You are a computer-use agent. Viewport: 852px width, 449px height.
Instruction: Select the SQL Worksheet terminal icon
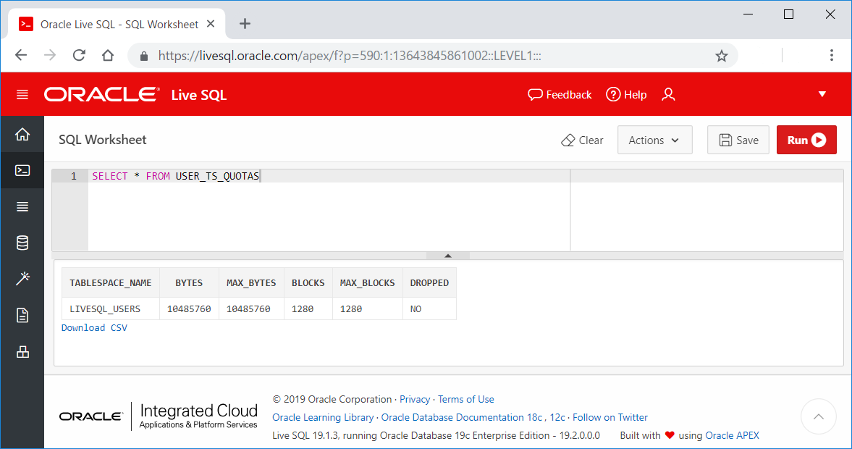[x=22, y=170]
